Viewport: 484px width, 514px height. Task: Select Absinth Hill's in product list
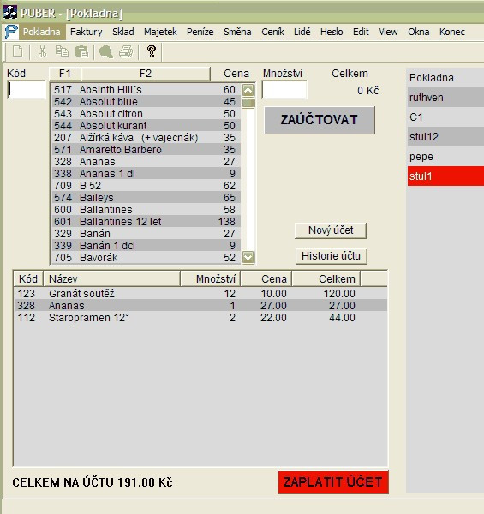coord(146,89)
